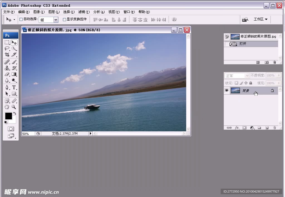The height and width of the screenshot is (197, 285).
Task: Select the Lasso tool
Action: (x=7, y=48)
